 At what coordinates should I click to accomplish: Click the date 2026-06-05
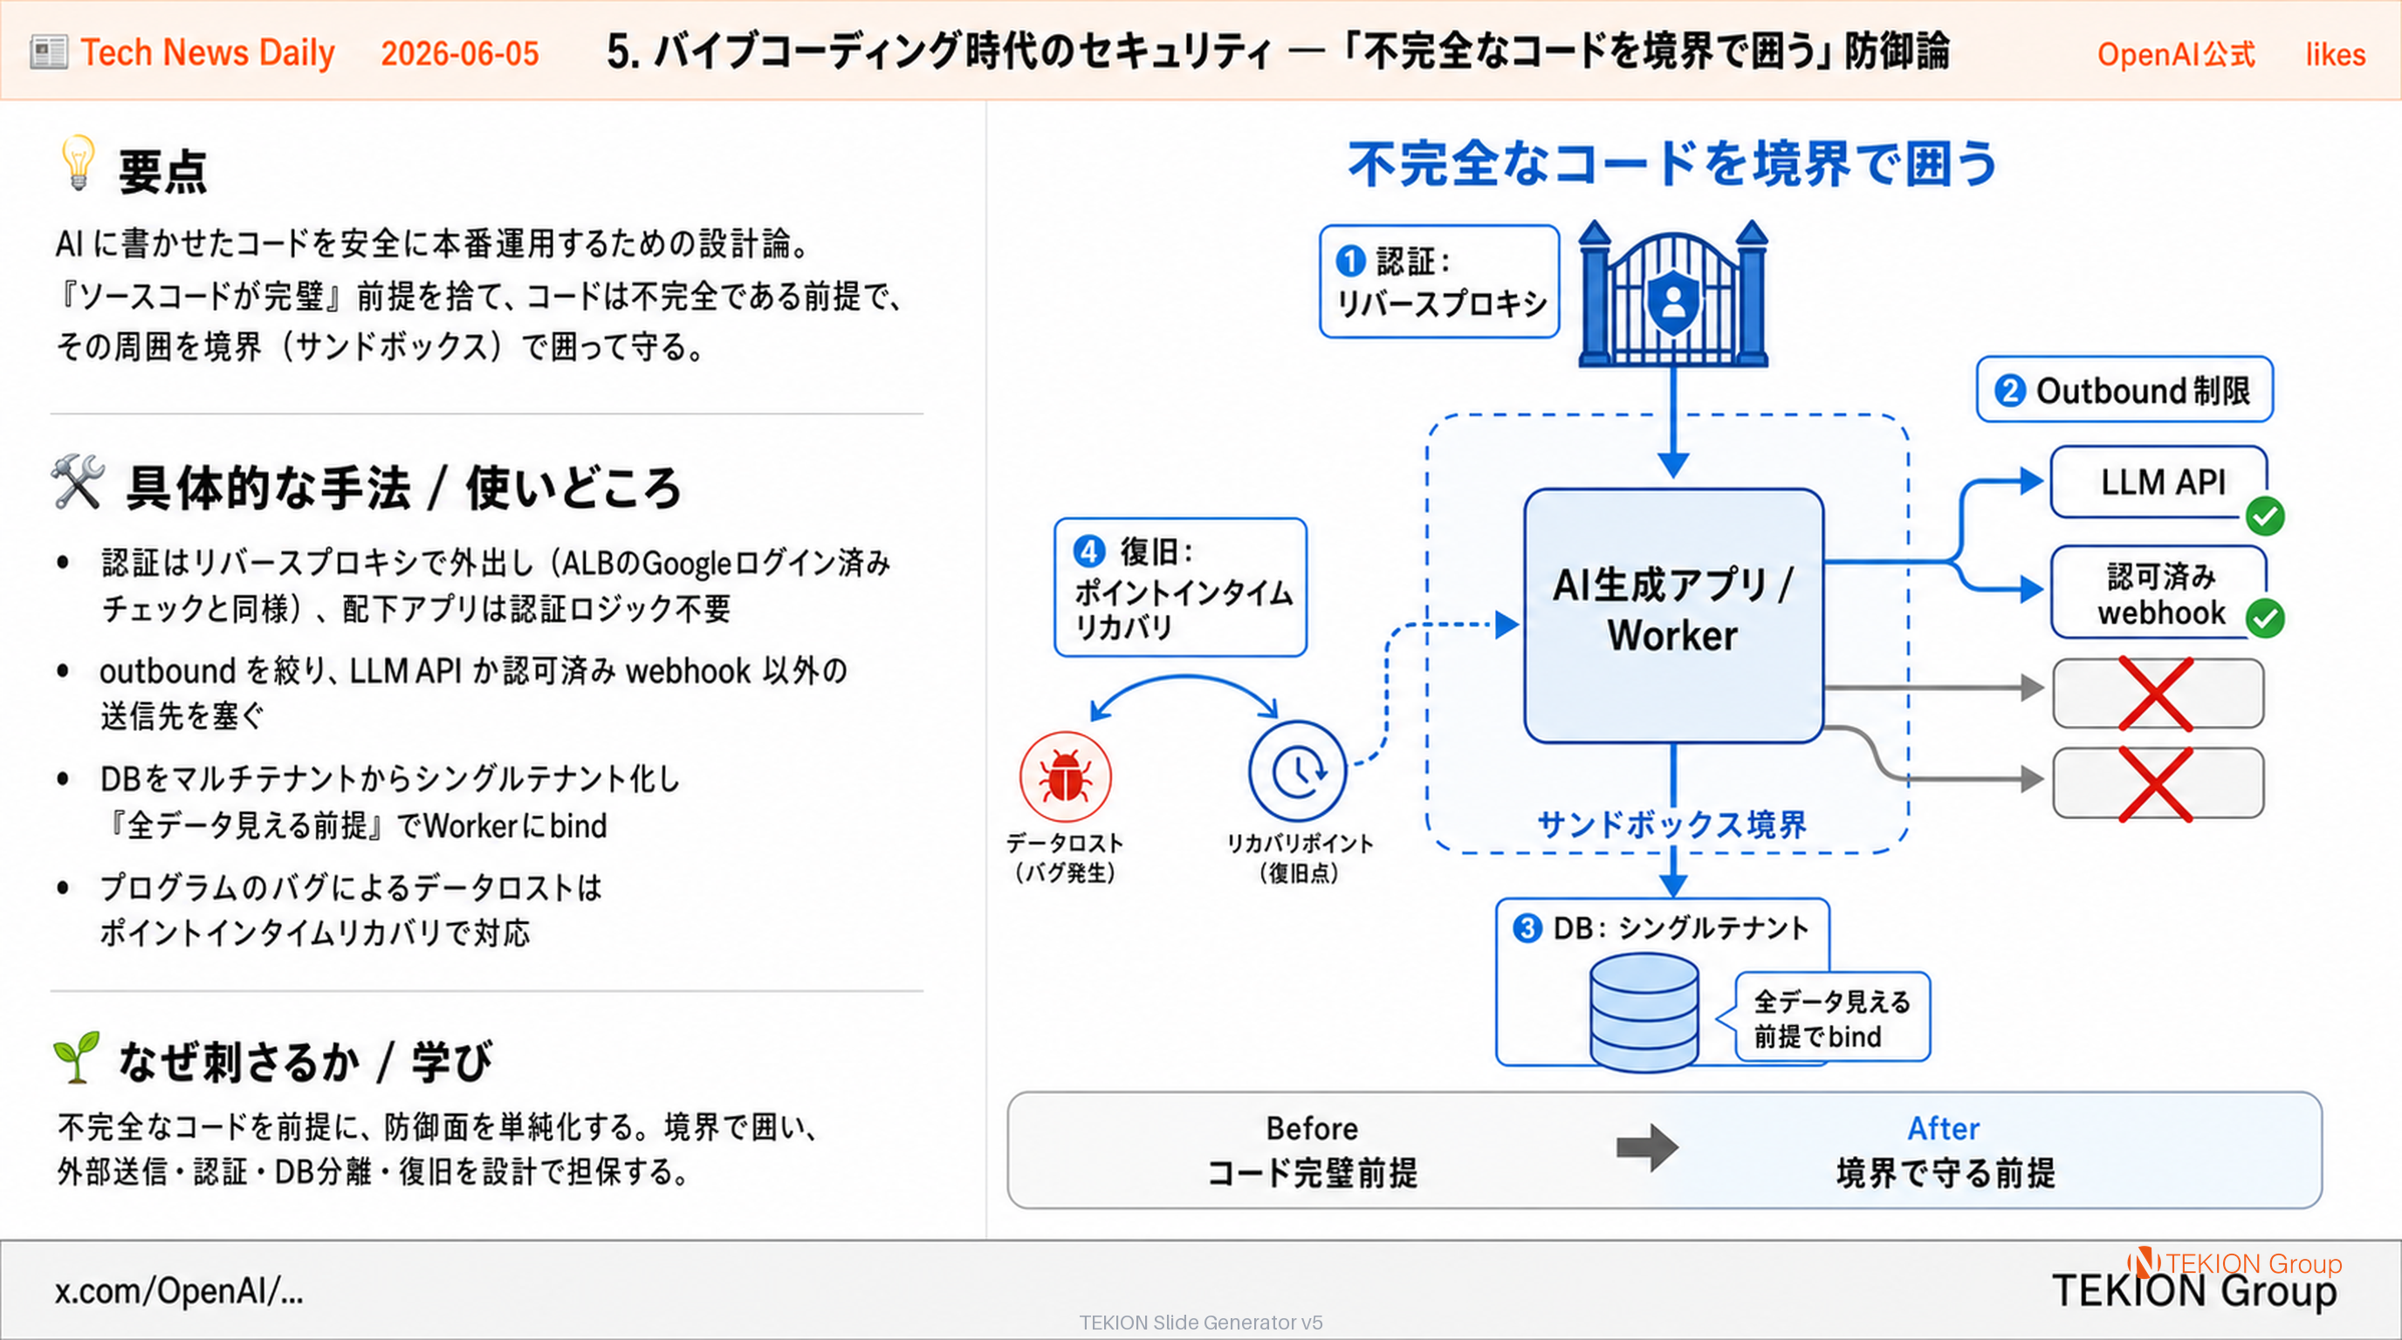click(460, 53)
